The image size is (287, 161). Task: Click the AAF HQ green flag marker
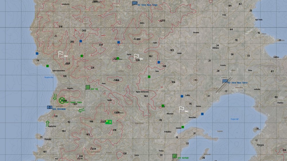88,87
